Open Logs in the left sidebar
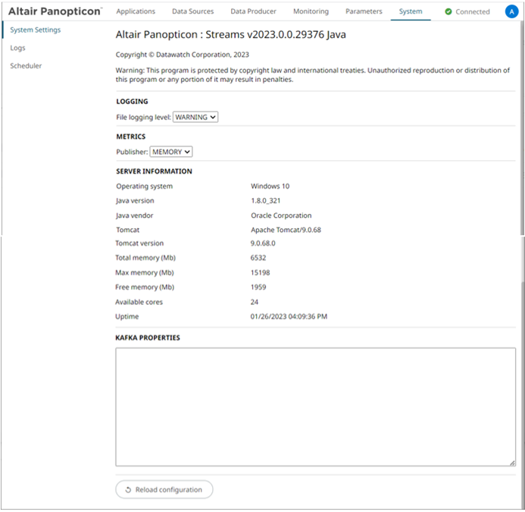Viewport: 525px width, 512px height. [17, 48]
